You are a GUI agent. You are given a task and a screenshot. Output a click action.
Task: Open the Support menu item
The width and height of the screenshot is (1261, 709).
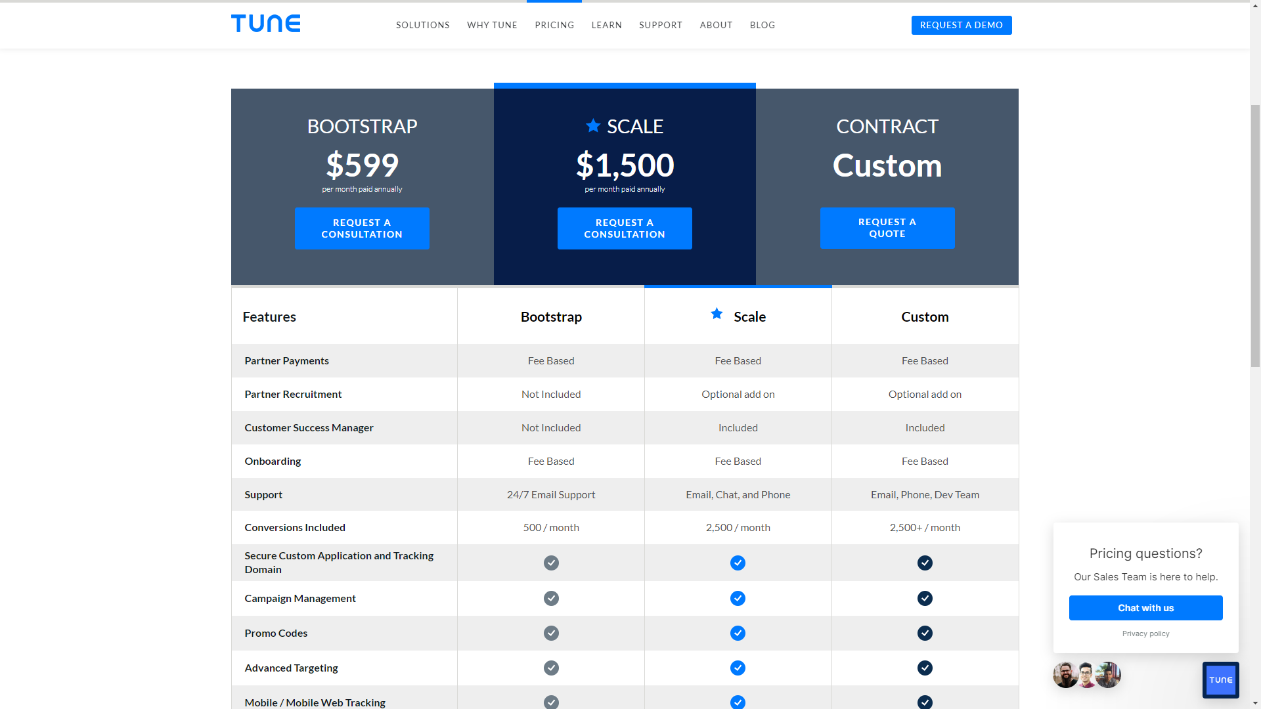click(660, 25)
